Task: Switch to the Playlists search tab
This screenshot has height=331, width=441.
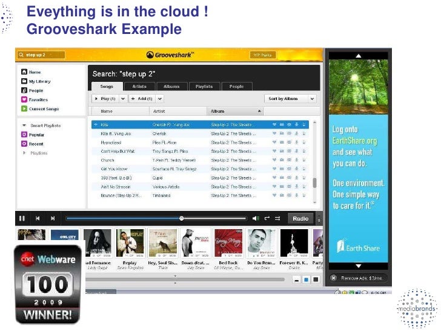Action: [204, 87]
